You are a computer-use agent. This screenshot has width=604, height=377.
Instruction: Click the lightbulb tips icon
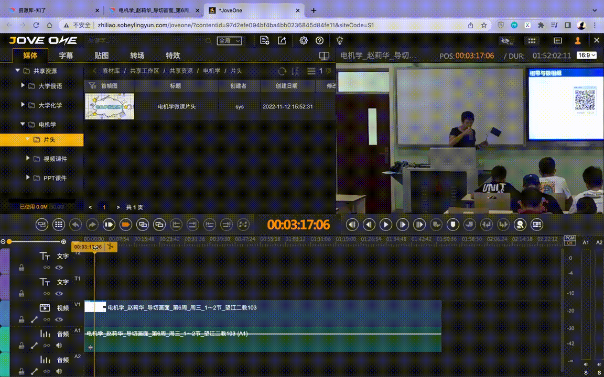pos(340,41)
